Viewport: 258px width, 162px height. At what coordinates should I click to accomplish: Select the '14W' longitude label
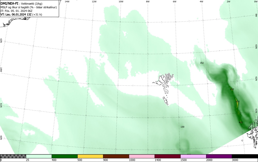tap(67, 2)
